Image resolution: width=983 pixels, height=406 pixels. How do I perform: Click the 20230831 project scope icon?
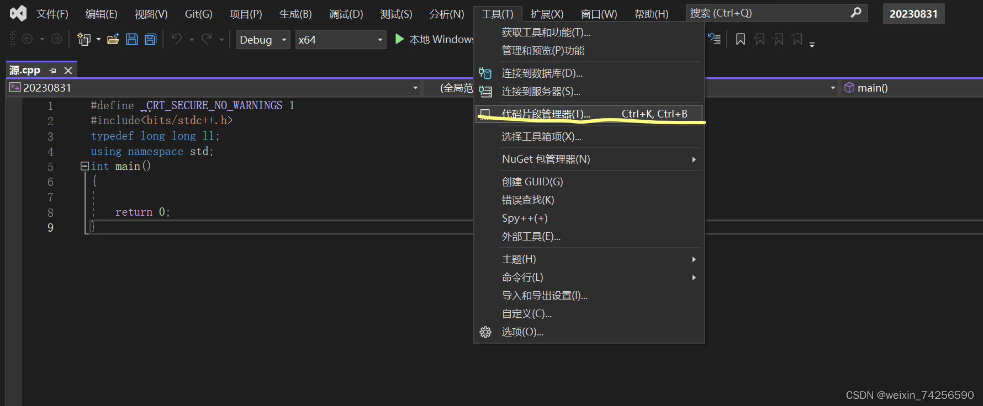(15, 88)
